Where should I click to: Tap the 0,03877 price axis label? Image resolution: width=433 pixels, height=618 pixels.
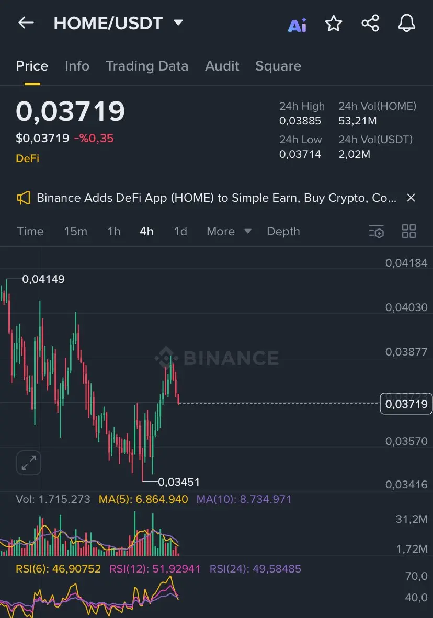(406, 351)
